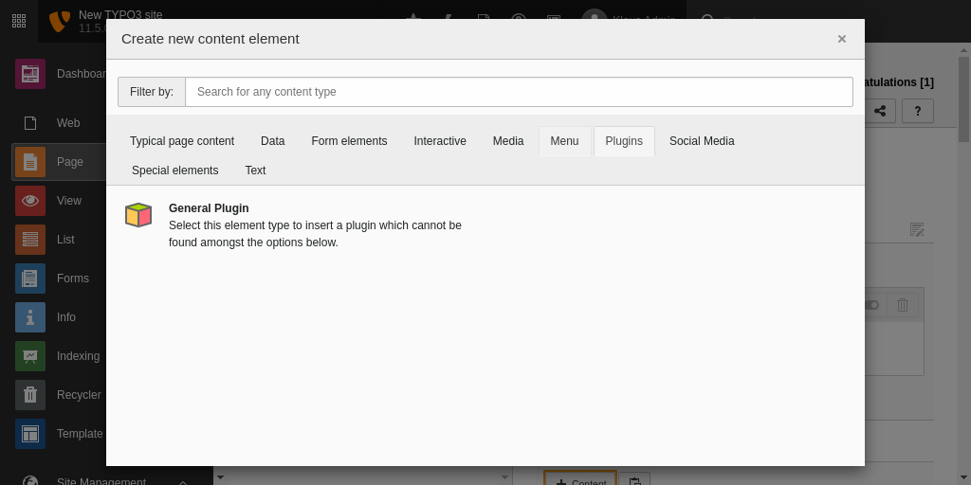Open the View module eye icon

(30, 201)
